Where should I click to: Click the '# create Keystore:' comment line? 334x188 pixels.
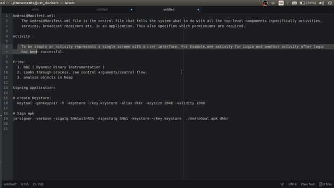[32, 98]
